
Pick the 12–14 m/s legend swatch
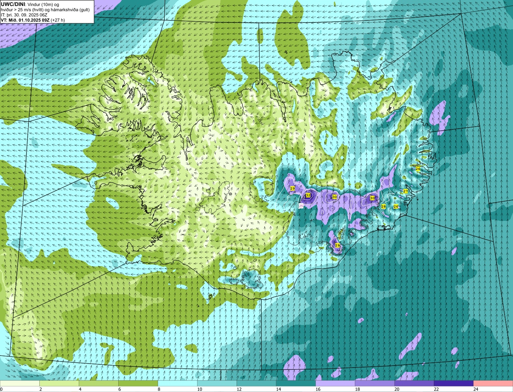(x=257, y=383)
